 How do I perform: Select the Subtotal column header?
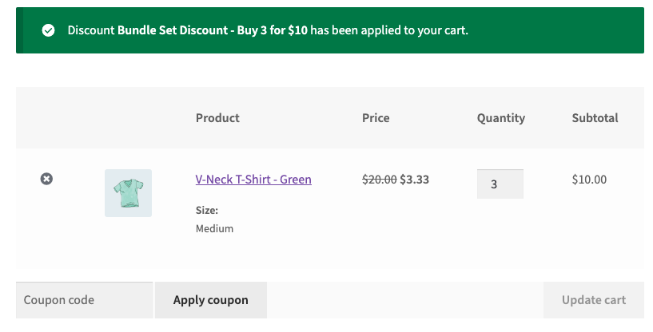[595, 118]
